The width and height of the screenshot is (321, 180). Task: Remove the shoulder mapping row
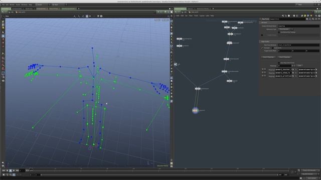pos(262,69)
